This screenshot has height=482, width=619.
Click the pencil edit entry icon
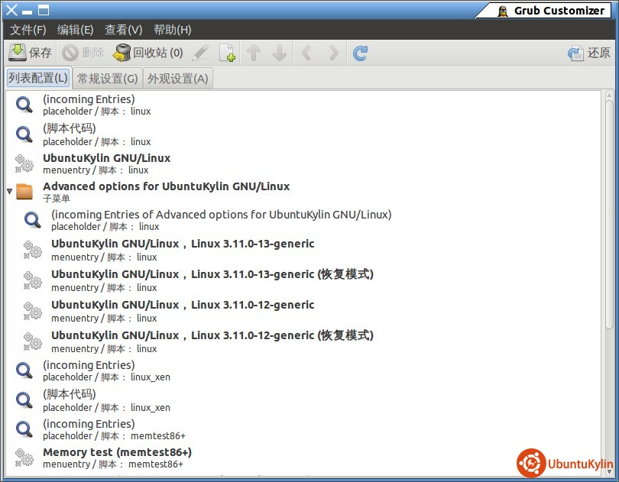tap(200, 53)
